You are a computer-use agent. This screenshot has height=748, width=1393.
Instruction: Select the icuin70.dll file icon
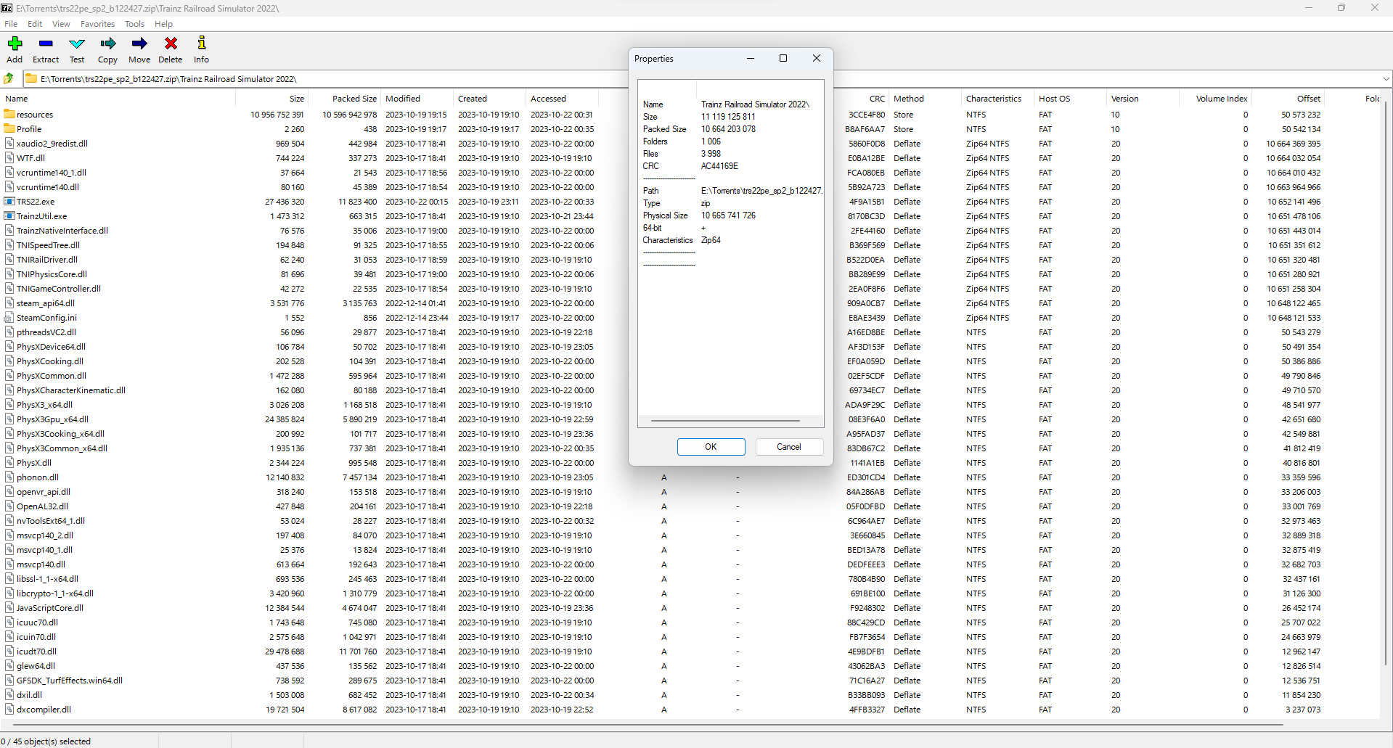(x=9, y=636)
